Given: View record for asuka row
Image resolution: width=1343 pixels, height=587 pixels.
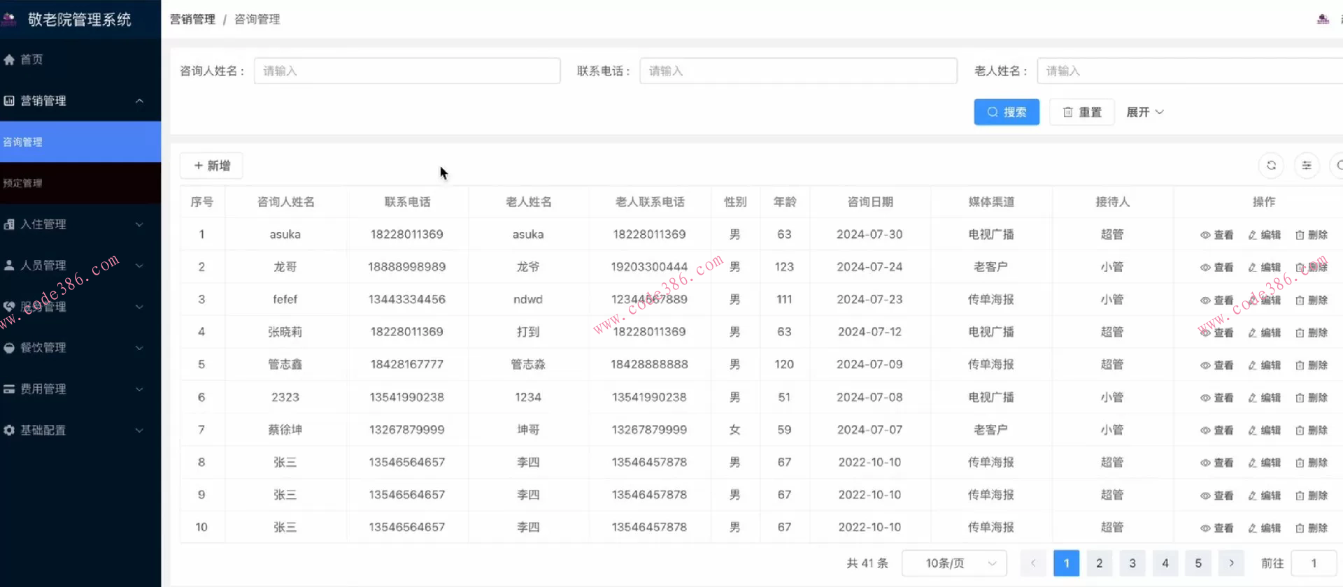Looking at the screenshot, I should click(x=1216, y=235).
